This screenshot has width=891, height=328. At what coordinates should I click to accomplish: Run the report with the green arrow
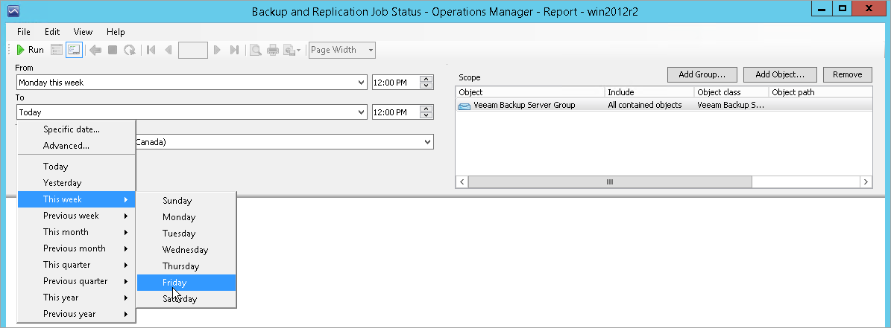(x=30, y=50)
